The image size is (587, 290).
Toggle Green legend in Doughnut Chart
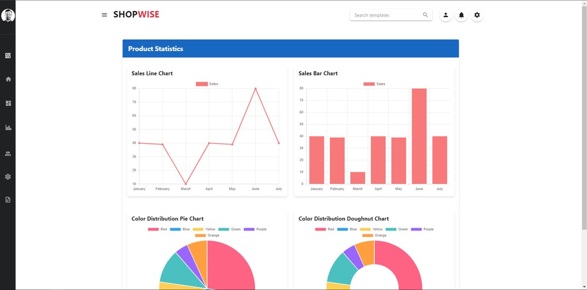pos(397,229)
